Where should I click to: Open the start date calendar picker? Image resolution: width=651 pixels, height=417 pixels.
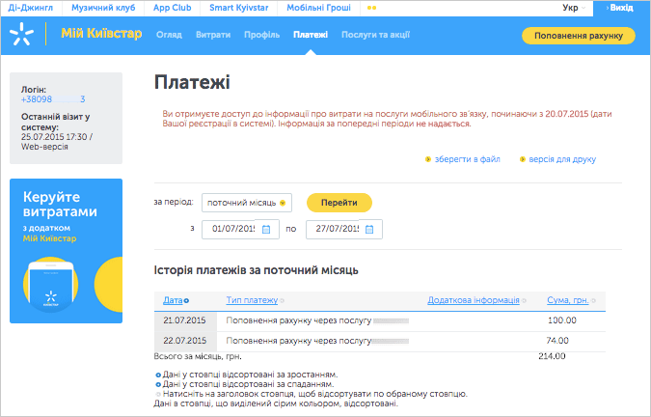tap(266, 230)
